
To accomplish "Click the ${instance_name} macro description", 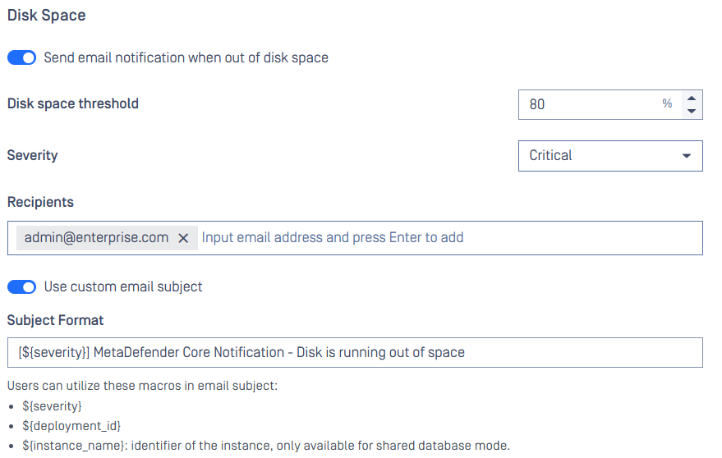I will 266,446.
